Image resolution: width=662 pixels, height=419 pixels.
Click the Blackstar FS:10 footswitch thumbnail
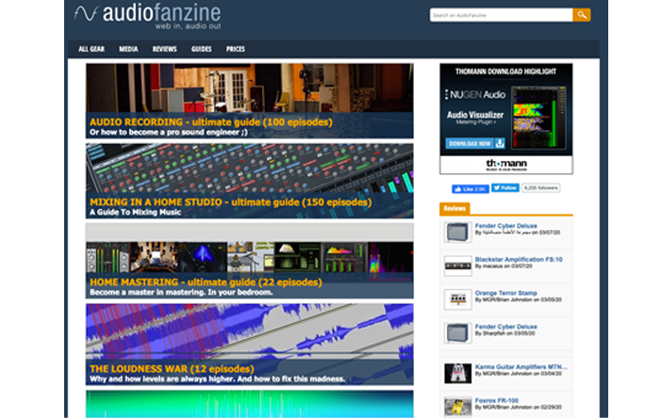click(457, 266)
